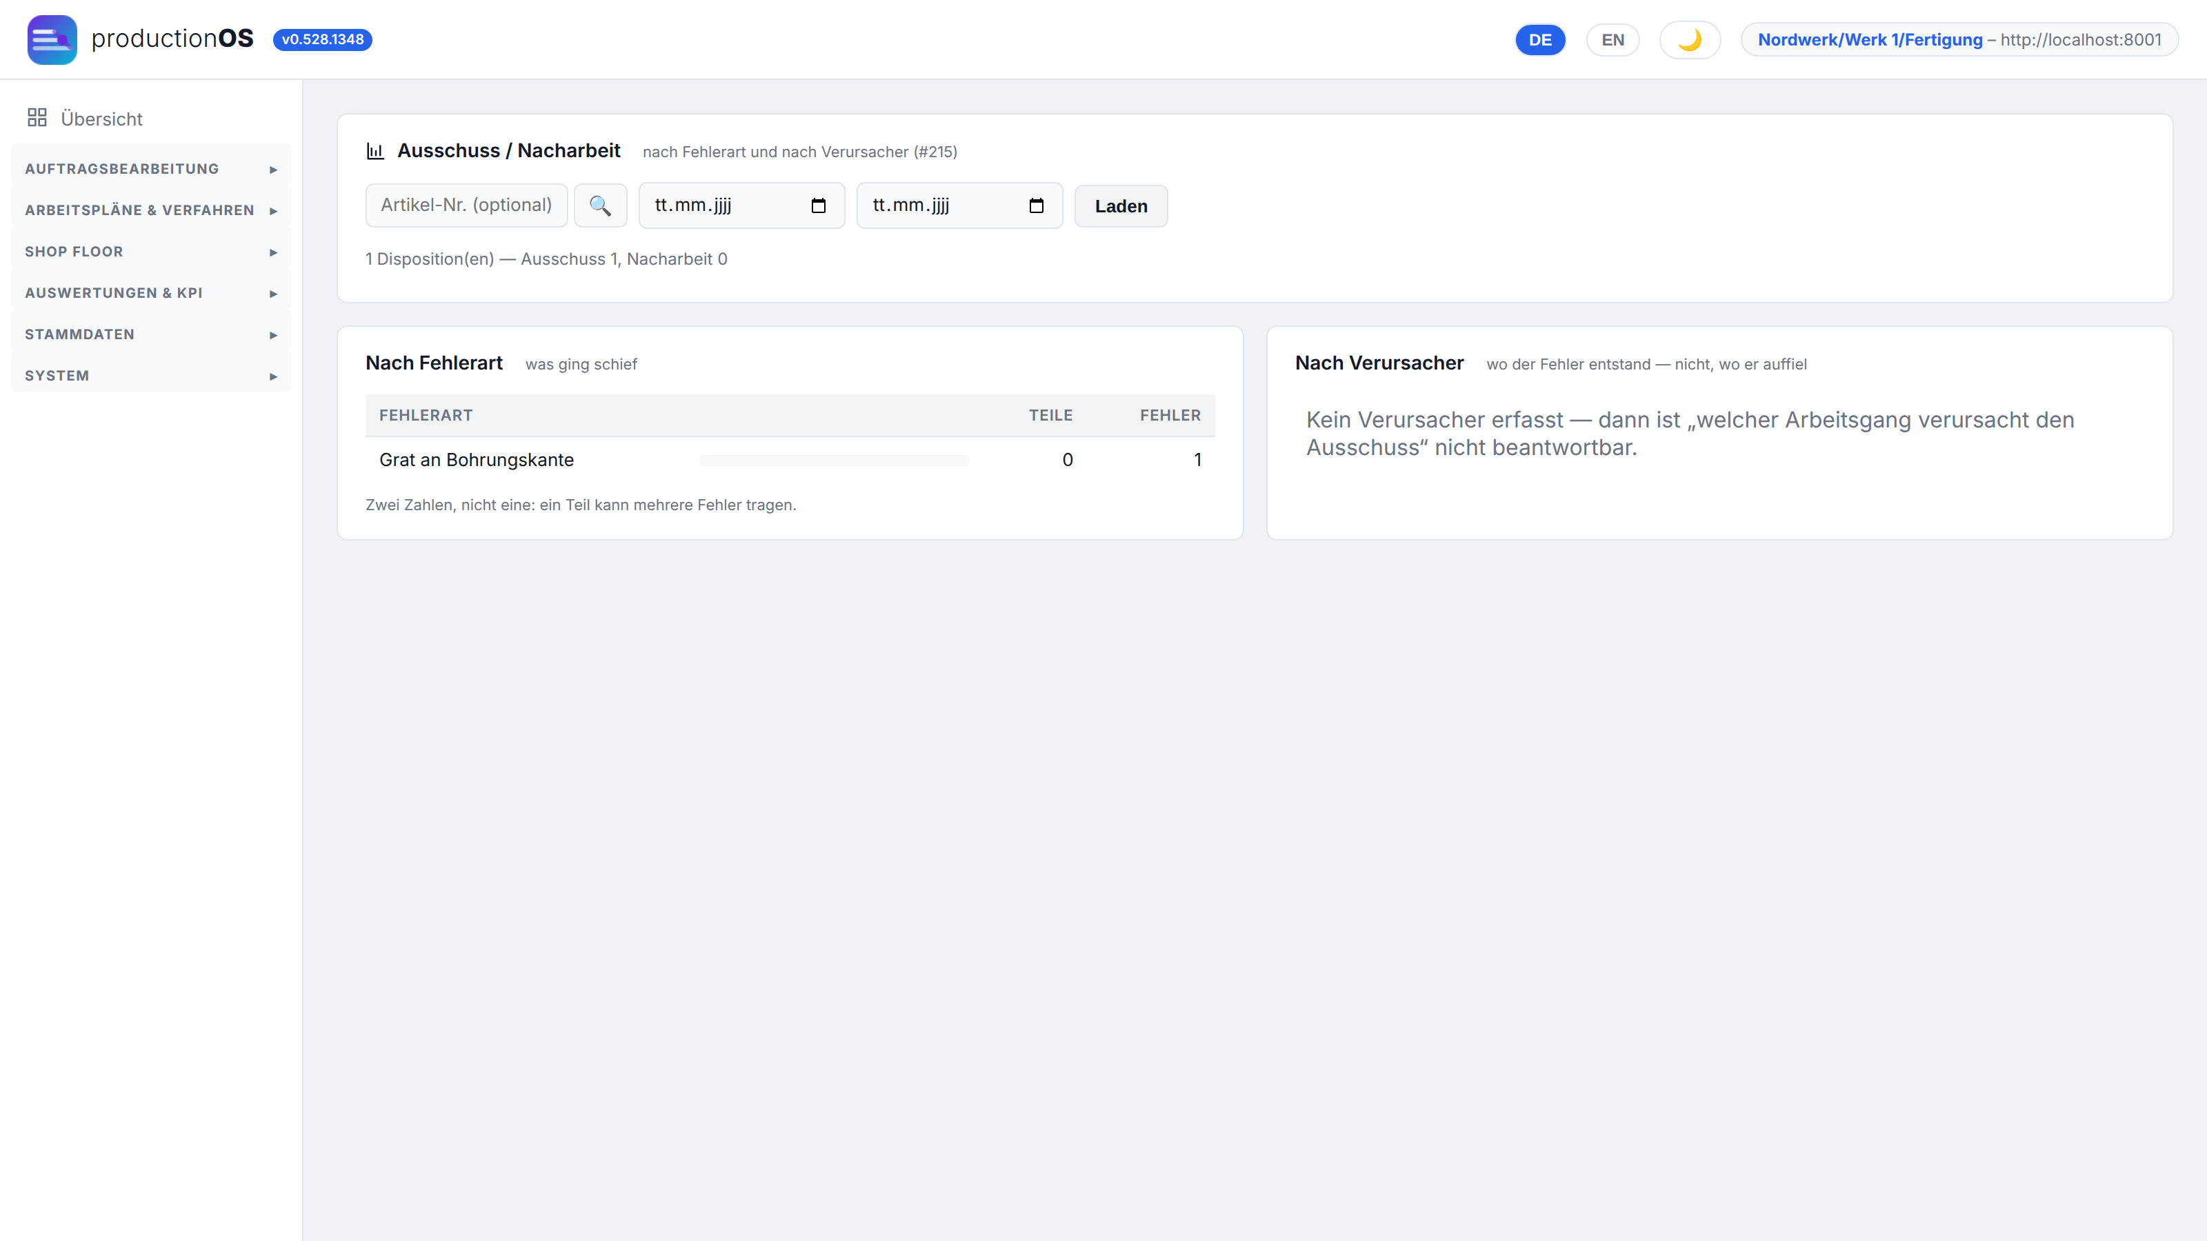
Task: Click the FEHLER column header
Action: [x=1170, y=415]
